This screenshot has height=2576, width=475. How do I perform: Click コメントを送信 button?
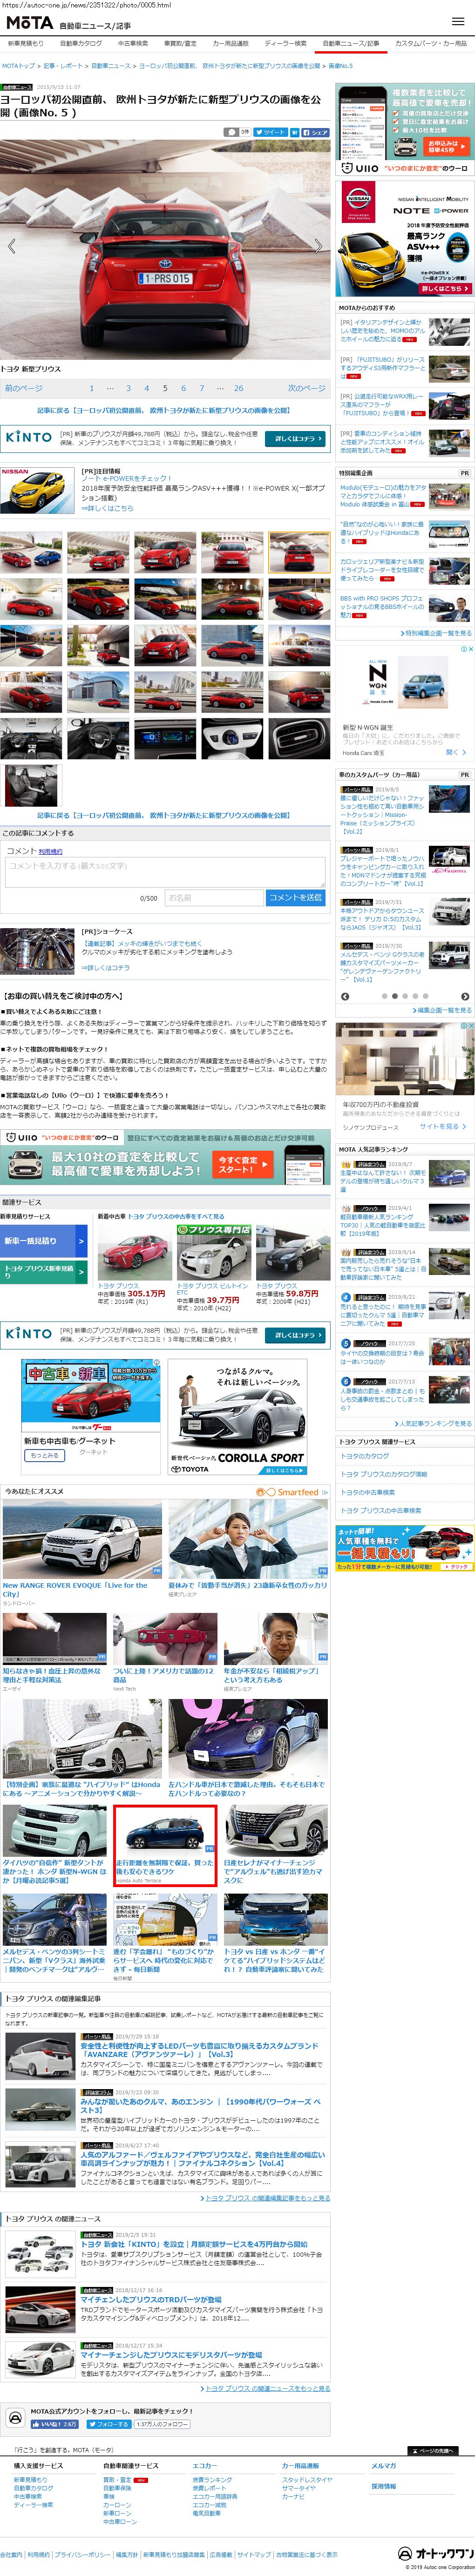click(x=296, y=897)
